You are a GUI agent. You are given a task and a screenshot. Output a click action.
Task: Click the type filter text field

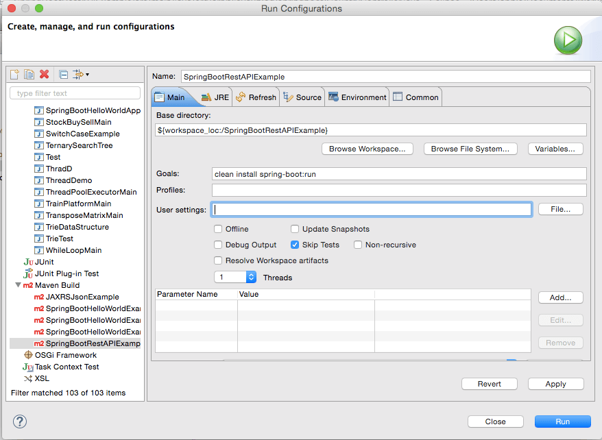(75, 93)
